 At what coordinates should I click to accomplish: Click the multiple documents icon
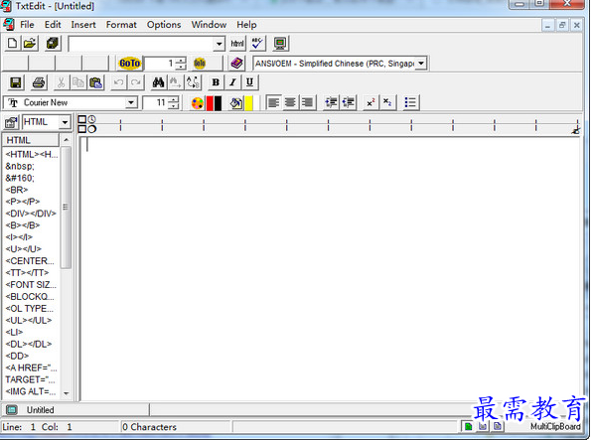(53, 43)
